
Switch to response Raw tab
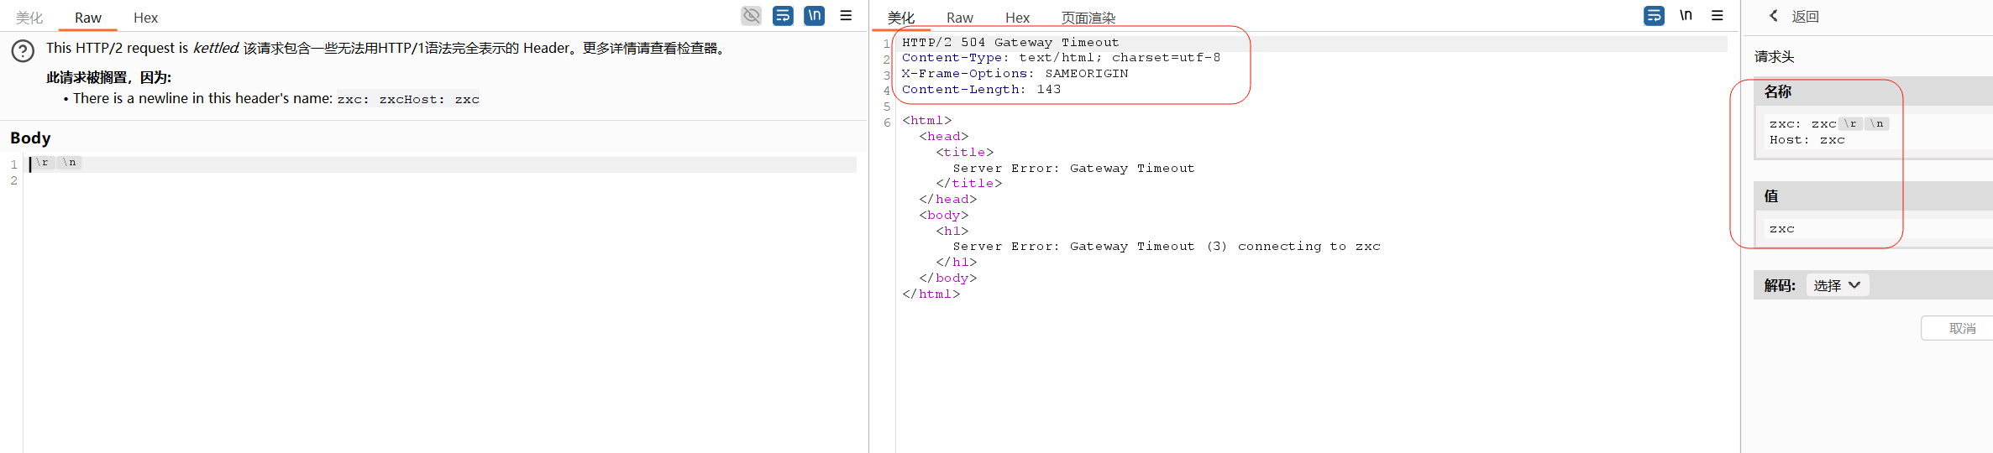(959, 18)
